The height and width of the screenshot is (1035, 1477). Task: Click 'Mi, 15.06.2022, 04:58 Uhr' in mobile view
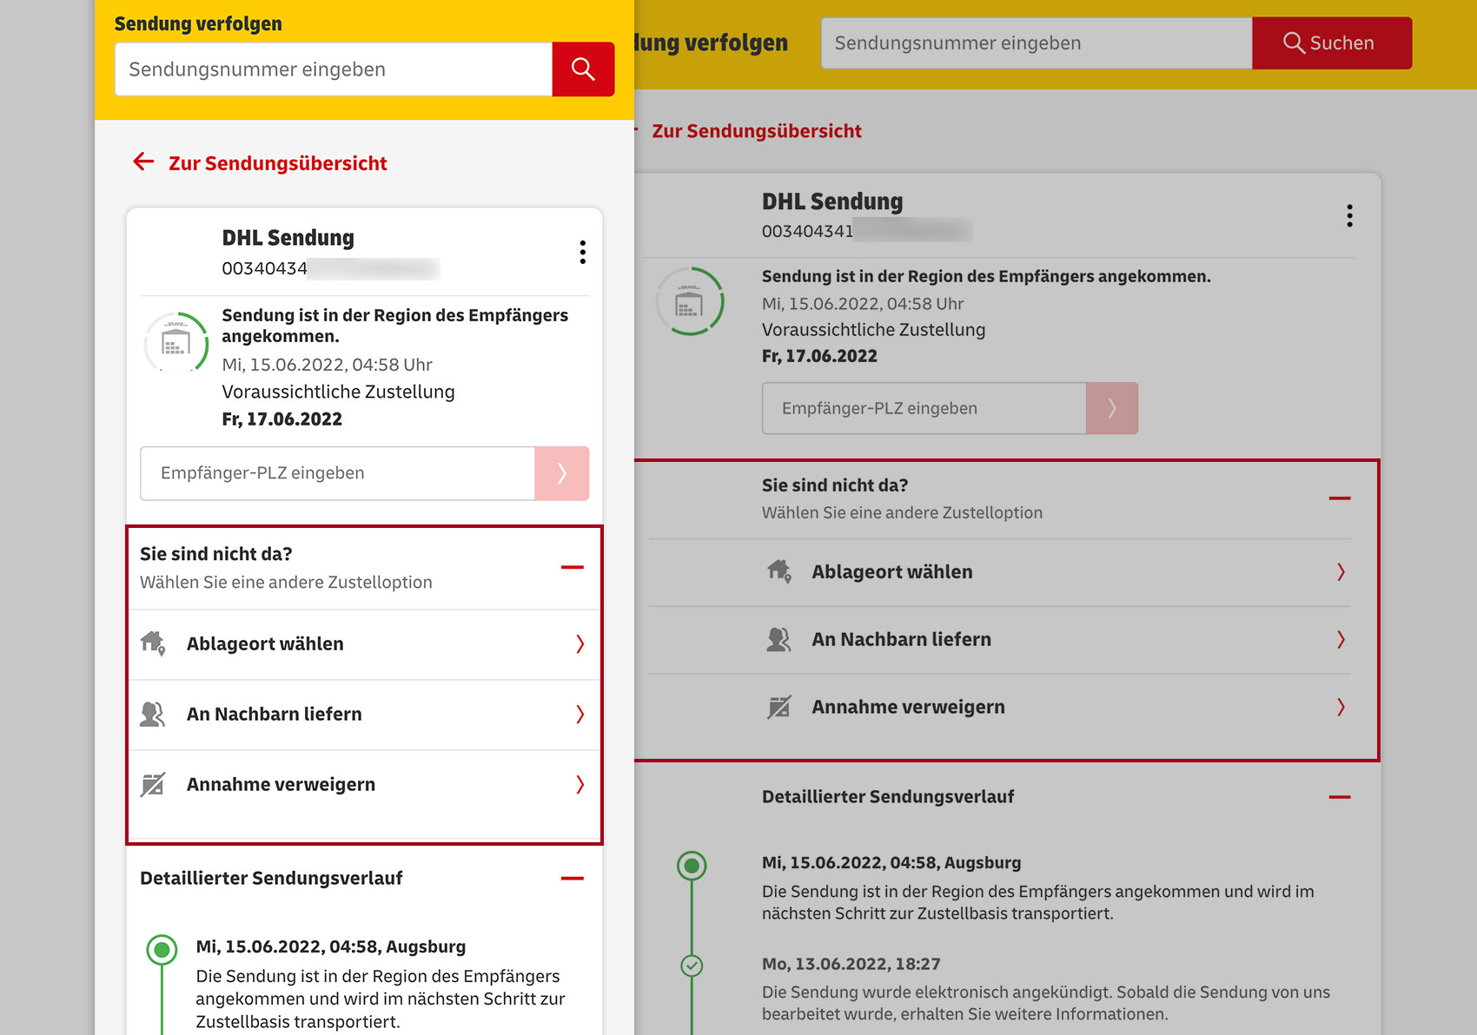coord(327,365)
